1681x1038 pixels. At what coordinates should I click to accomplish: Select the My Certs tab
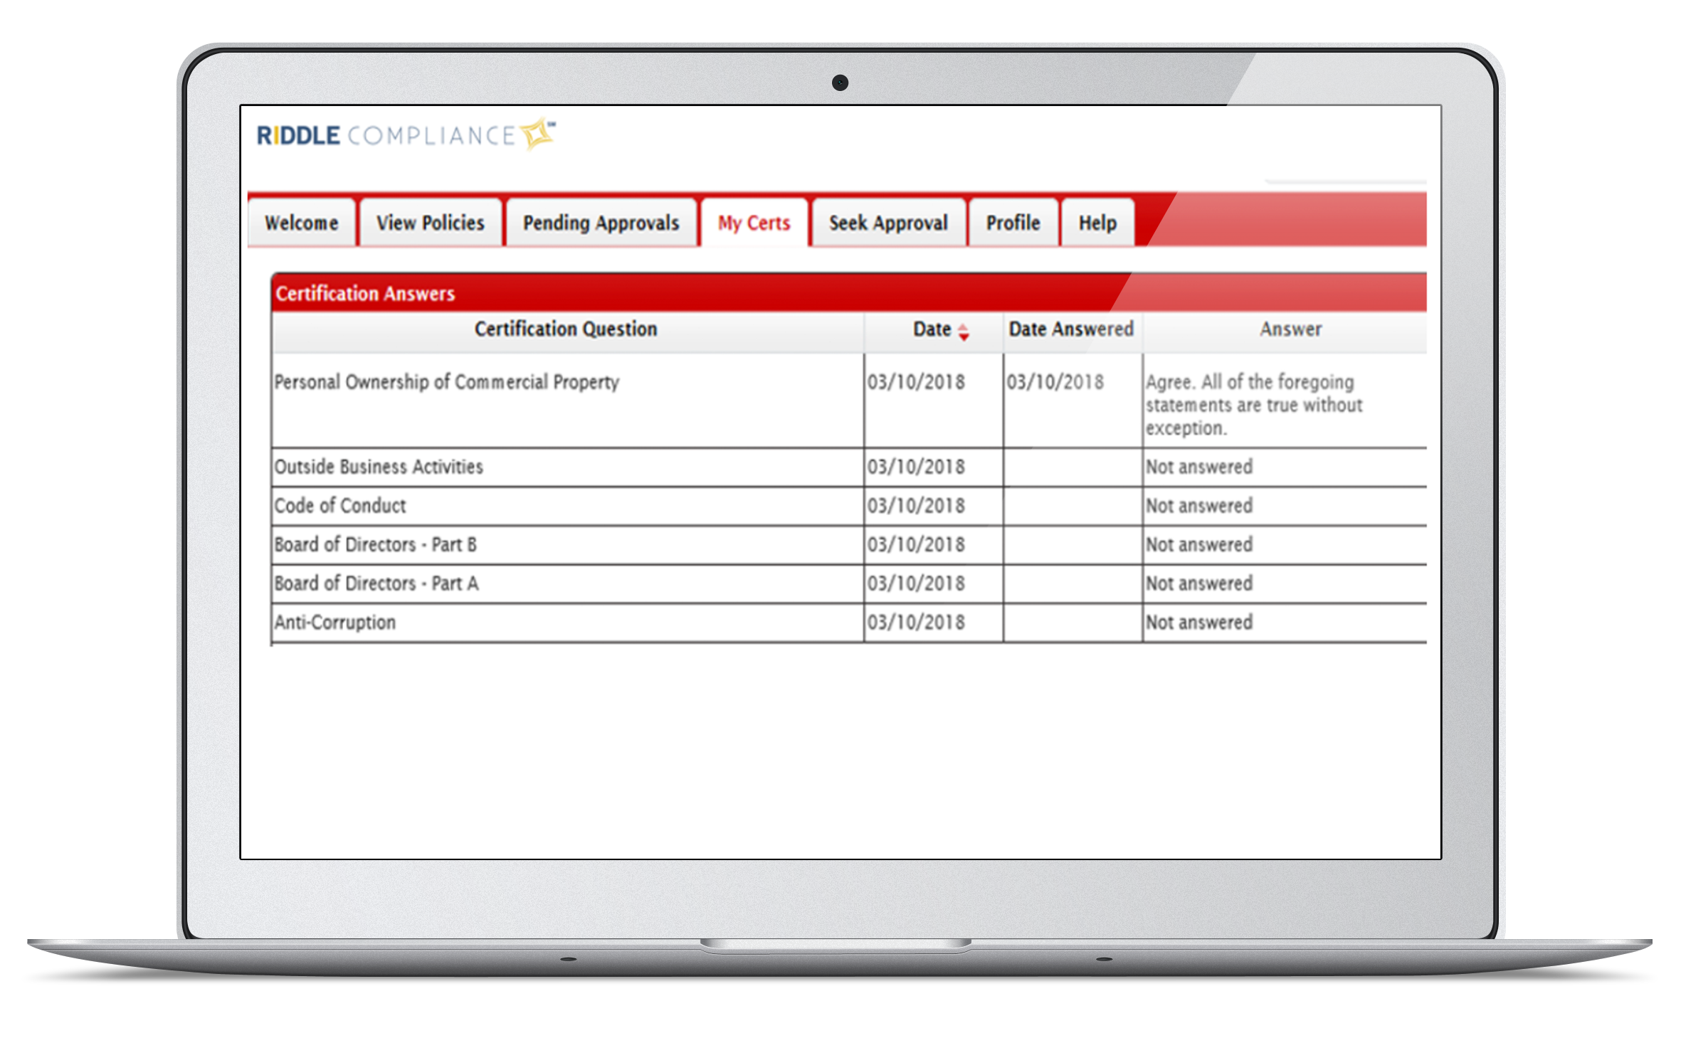tap(754, 223)
